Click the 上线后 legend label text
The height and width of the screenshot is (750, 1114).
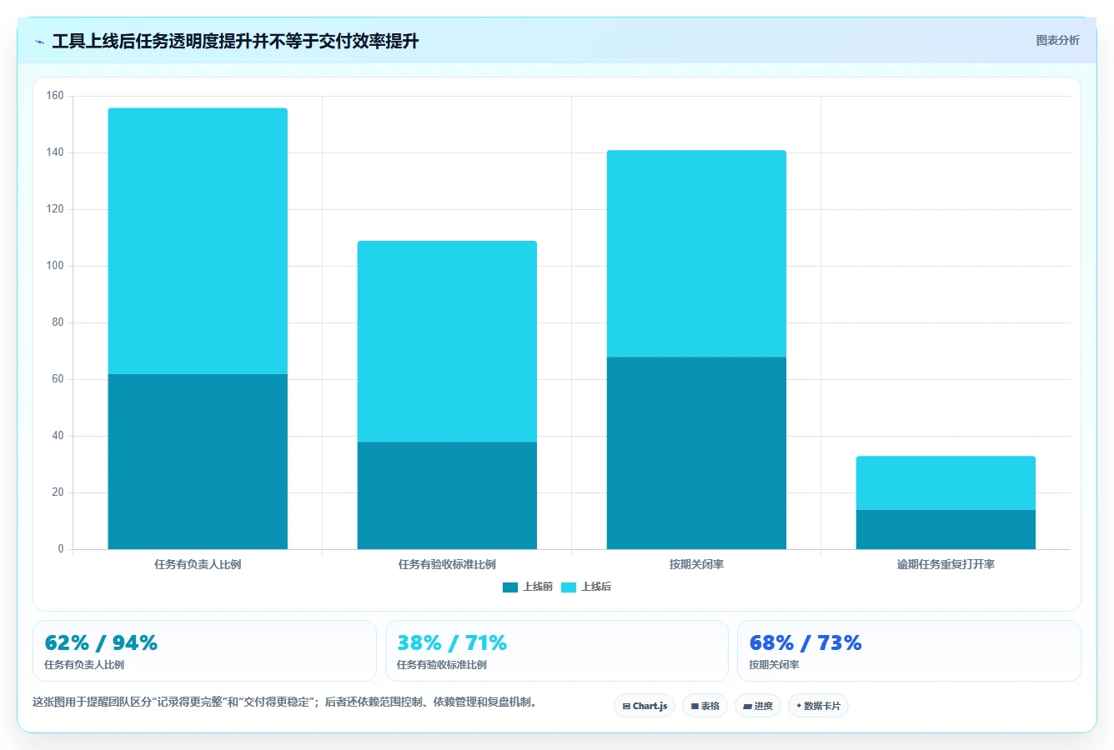coord(596,587)
